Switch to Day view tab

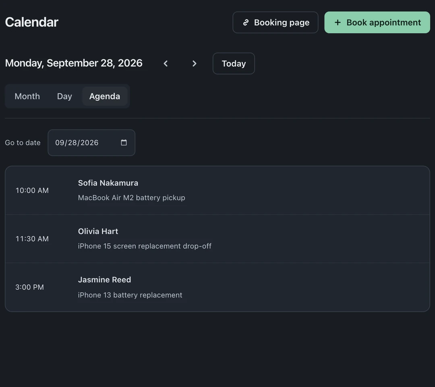tap(64, 96)
